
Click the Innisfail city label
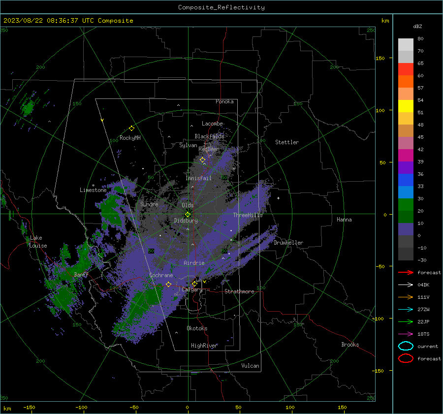198,178
